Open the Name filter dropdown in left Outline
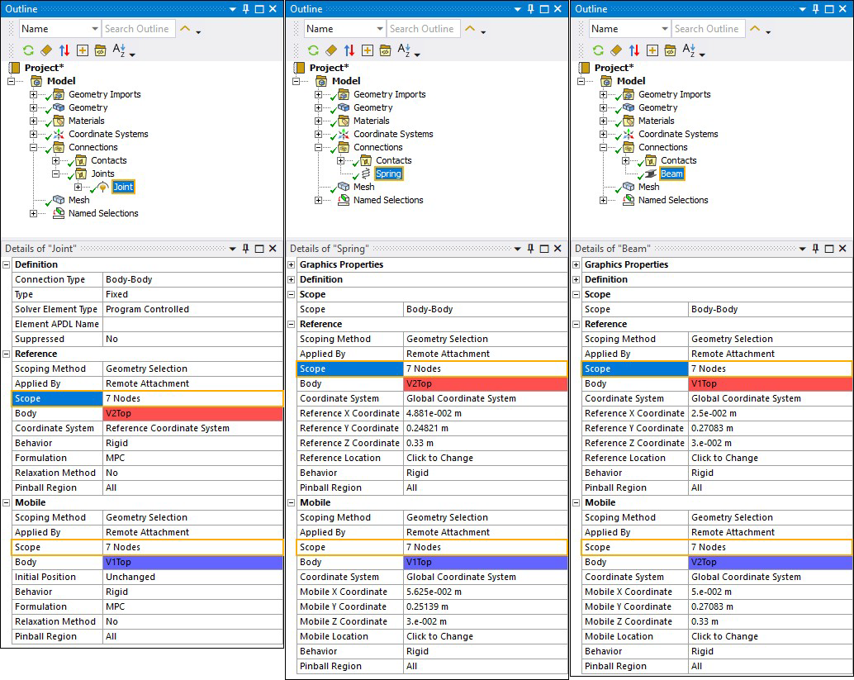 point(95,29)
